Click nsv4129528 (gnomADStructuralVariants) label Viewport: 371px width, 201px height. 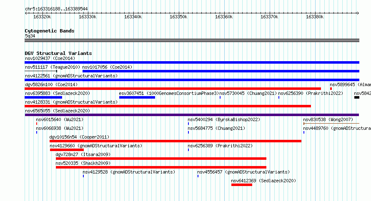coord(129,172)
